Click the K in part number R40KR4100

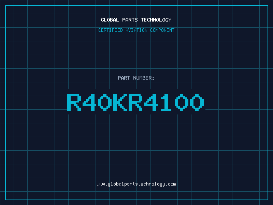(x=120, y=102)
